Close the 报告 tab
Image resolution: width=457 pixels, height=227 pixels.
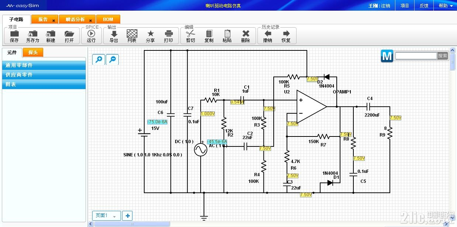click(x=53, y=21)
